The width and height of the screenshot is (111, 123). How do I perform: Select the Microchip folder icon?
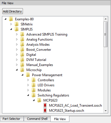pyautogui.click(x=22, y=70)
